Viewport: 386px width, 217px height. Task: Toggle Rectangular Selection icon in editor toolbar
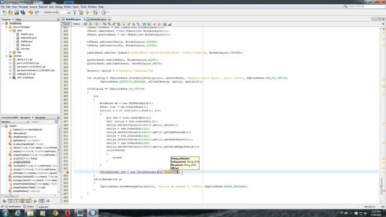coord(123,24)
